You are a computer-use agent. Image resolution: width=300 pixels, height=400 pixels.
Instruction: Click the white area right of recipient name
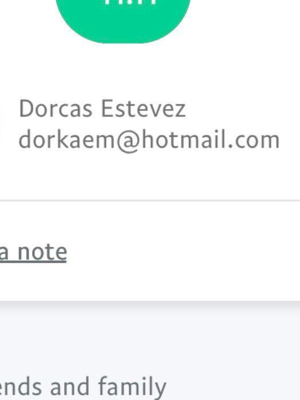click(243, 109)
